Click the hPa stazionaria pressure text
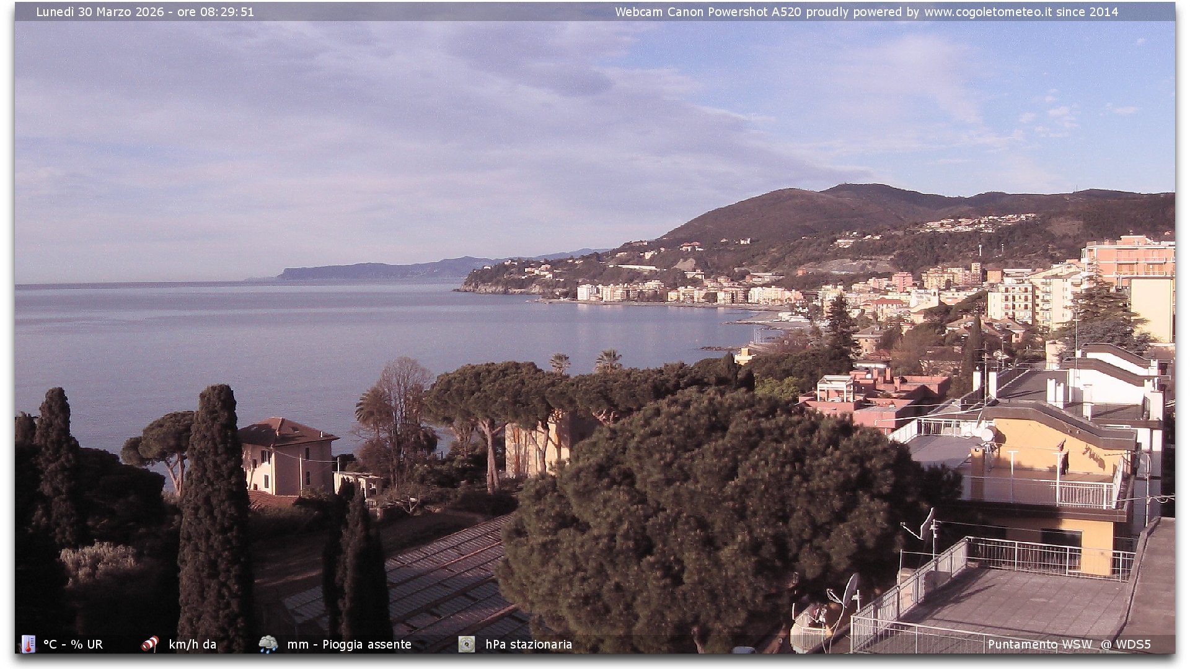Screen dimensions: 1190x669 click(529, 644)
